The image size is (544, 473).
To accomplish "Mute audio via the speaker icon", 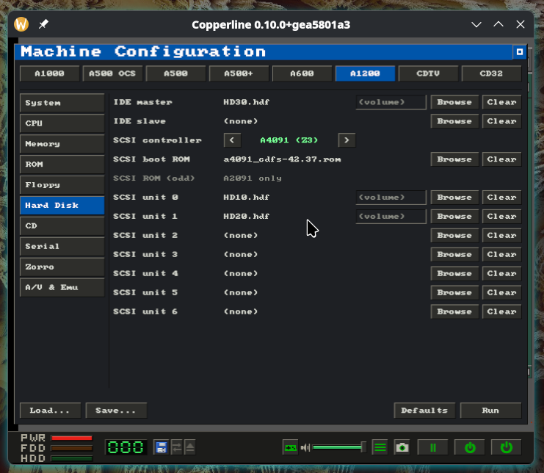I will click(305, 448).
